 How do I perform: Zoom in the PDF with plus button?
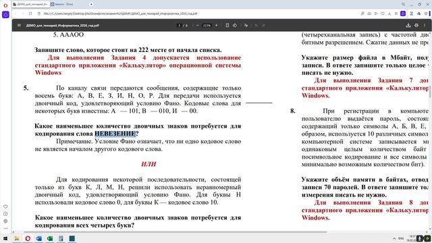pos(216,26)
